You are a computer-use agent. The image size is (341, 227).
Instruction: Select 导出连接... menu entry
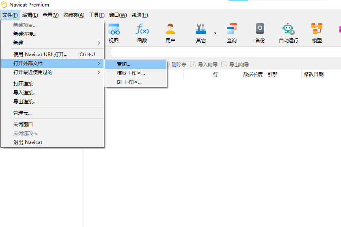click(x=52, y=102)
